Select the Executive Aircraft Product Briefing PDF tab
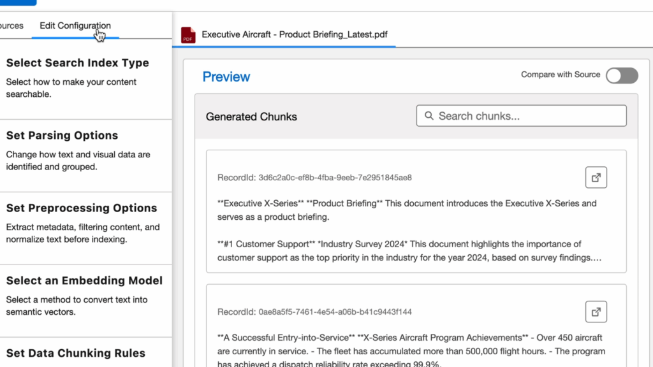The image size is (653, 367). (294, 35)
